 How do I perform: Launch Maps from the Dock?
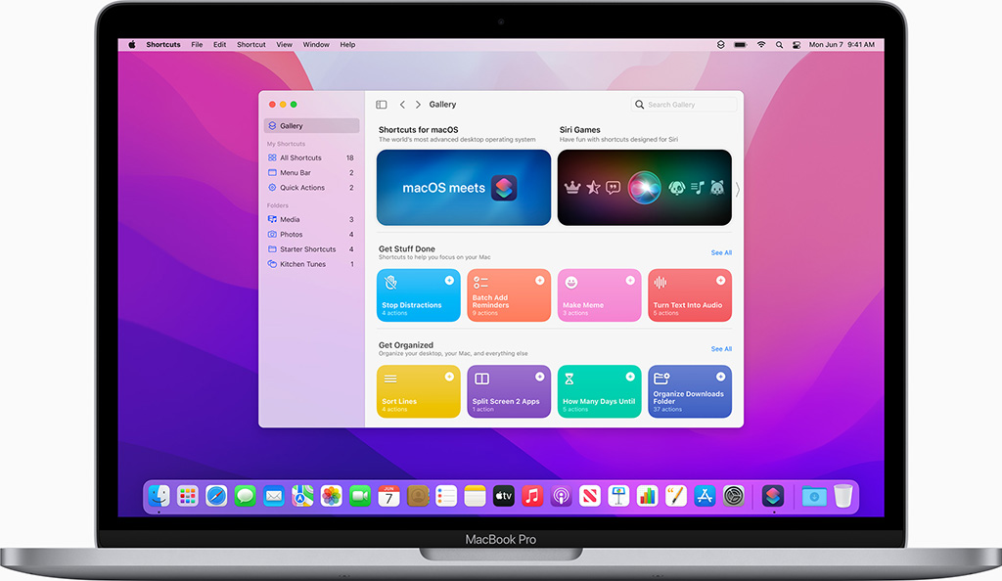click(302, 496)
